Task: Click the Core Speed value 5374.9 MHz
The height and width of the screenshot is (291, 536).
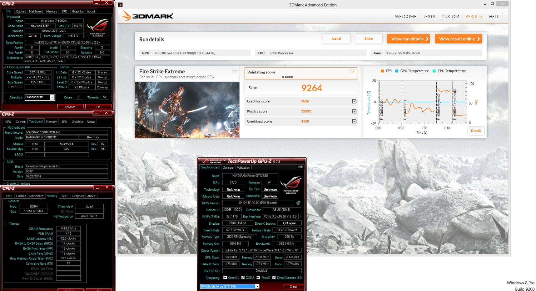Action: point(38,72)
